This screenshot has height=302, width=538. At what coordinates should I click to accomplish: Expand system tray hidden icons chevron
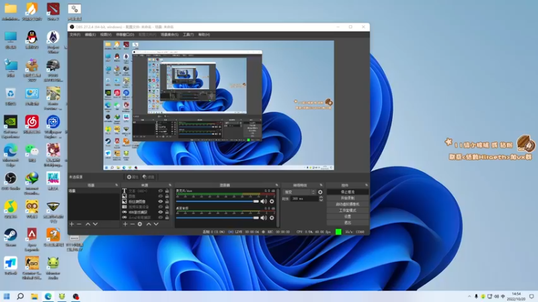(469, 297)
